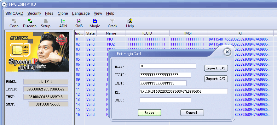Open the Language menu

coord(81,14)
